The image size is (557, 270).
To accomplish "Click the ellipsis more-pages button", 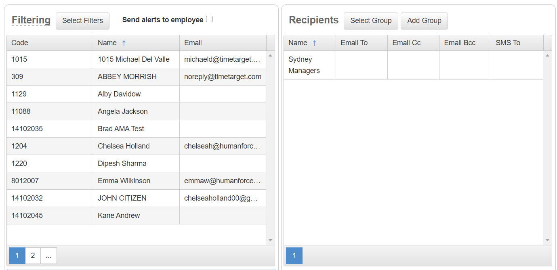I will [48, 255].
